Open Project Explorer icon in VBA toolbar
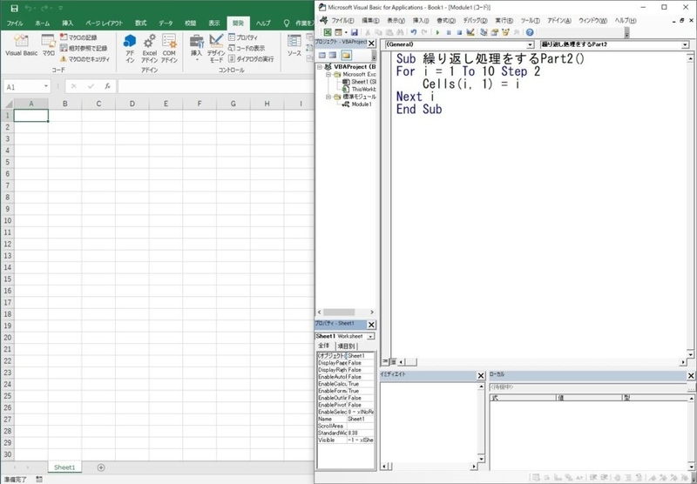Viewport: 697px width, 484px height. 484,32
